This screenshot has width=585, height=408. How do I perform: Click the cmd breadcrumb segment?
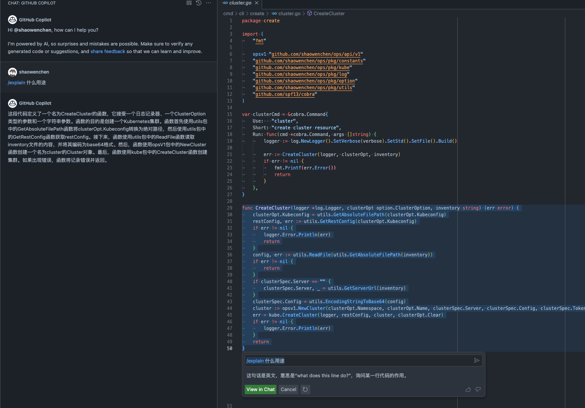pyautogui.click(x=228, y=13)
